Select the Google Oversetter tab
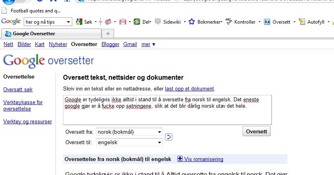 pyautogui.click(x=51, y=34)
